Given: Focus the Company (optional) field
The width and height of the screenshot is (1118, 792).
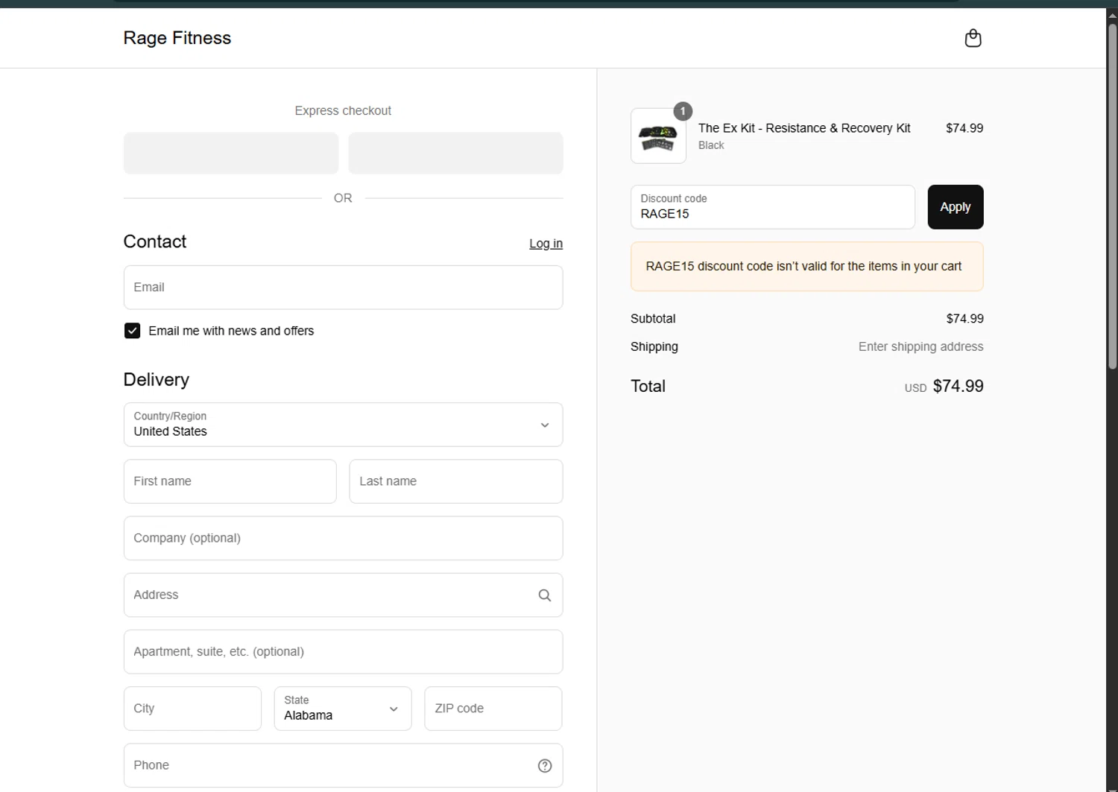Looking at the screenshot, I should click(x=343, y=538).
